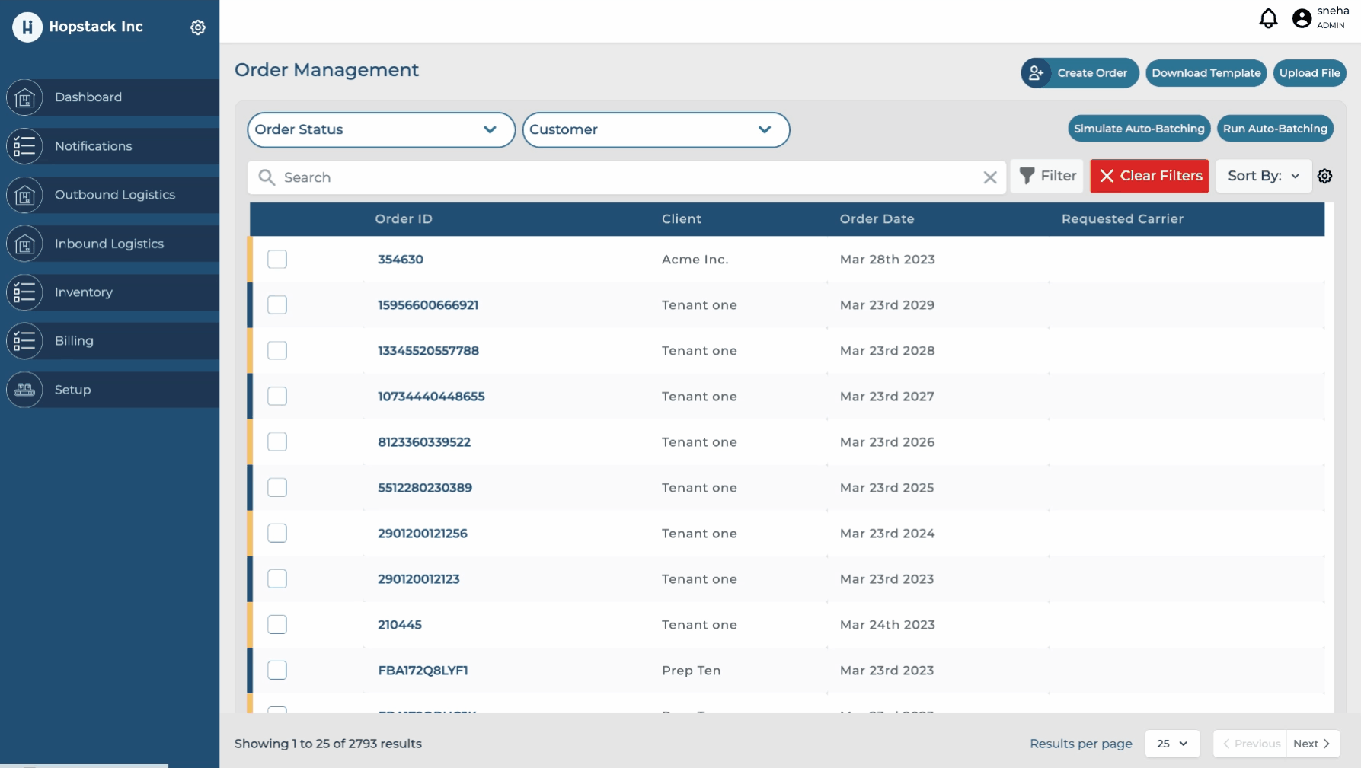Click the Create Order button
The width and height of the screenshot is (1361, 768).
1079,73
